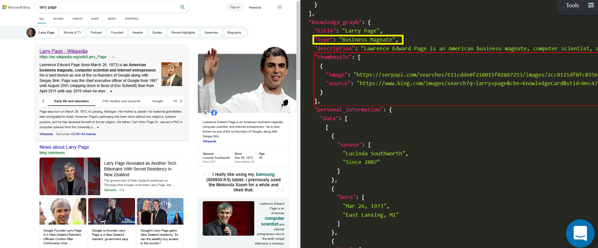Click Lucinda Southworth spouse text
Viewport: 598px width, 248px height.
(x=216, y=158)
